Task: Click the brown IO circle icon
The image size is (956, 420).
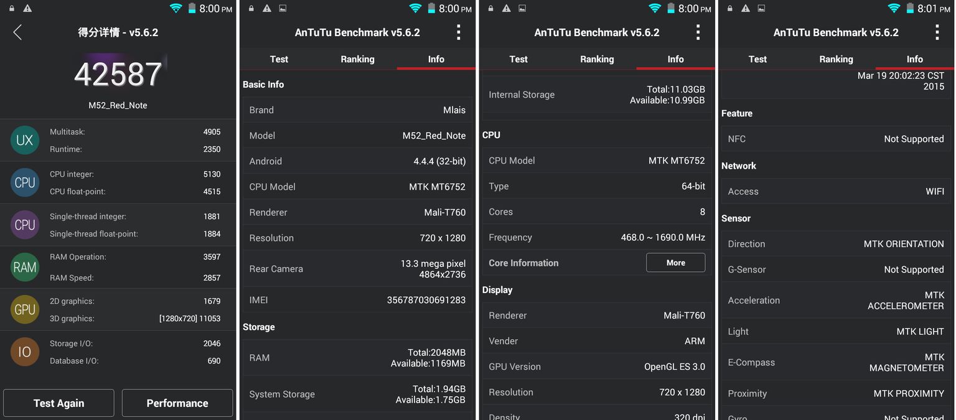Action: [x=25, y=352]
